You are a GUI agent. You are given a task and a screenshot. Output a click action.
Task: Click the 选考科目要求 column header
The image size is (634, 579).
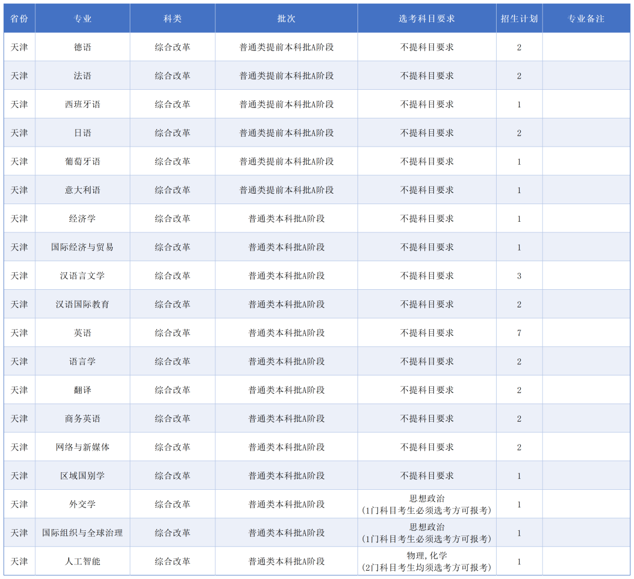pyautogui.click(x=427, y=19)
